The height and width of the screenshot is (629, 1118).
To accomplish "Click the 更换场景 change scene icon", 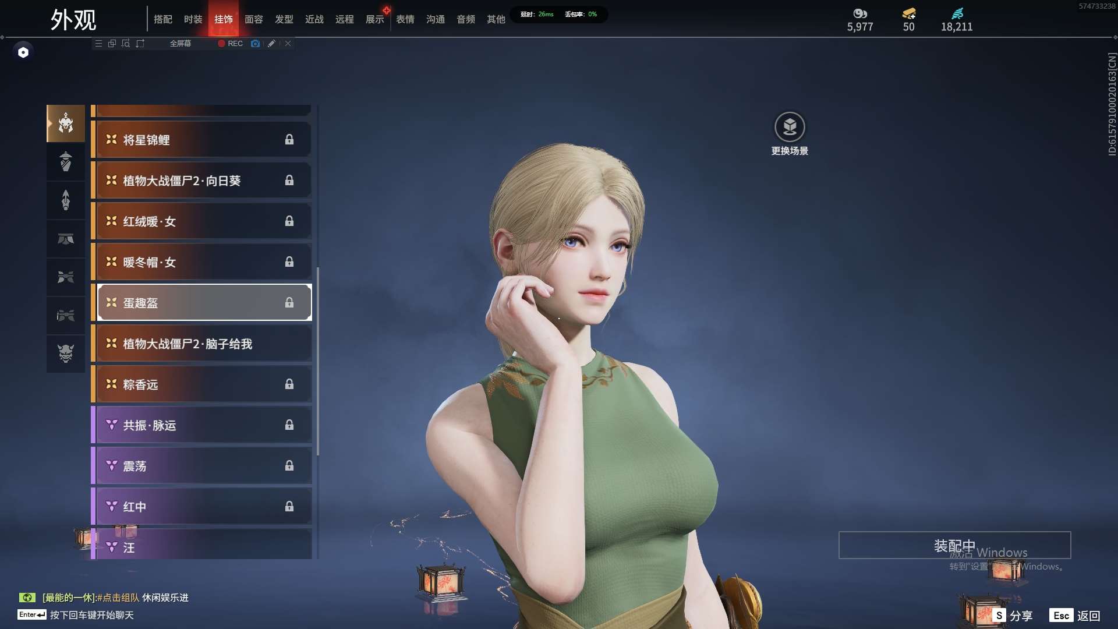I will pyautogui.click(x=790, y=126).
